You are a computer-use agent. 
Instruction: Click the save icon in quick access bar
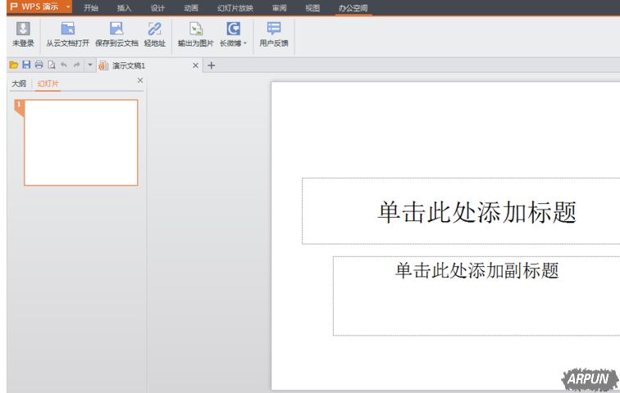tap(26, 65)
